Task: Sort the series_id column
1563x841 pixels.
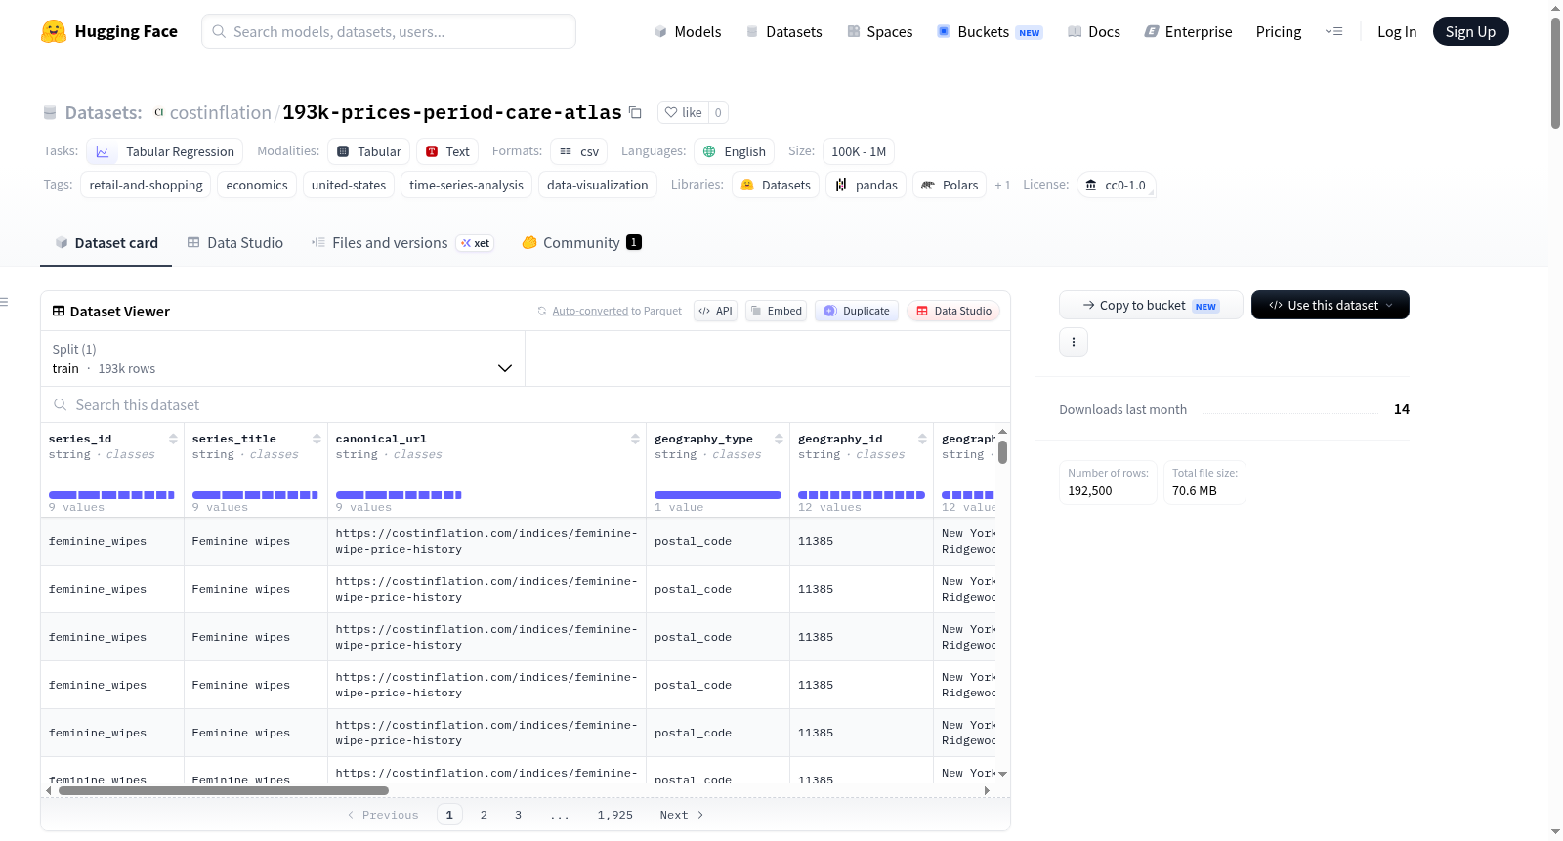Action: click(x=173, y=439)
